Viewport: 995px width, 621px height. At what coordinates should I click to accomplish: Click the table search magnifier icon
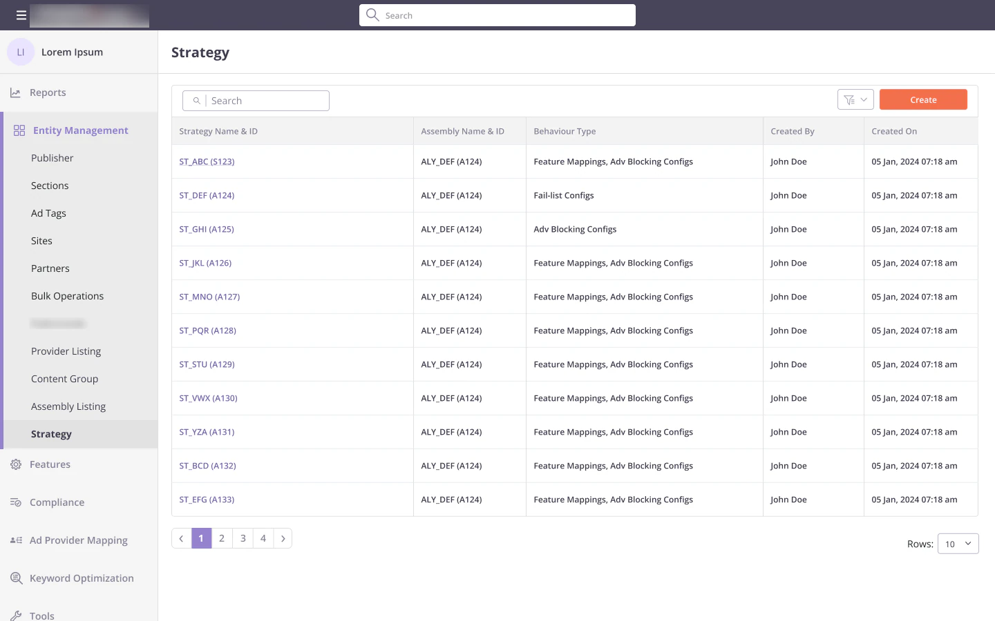[196, 101]
